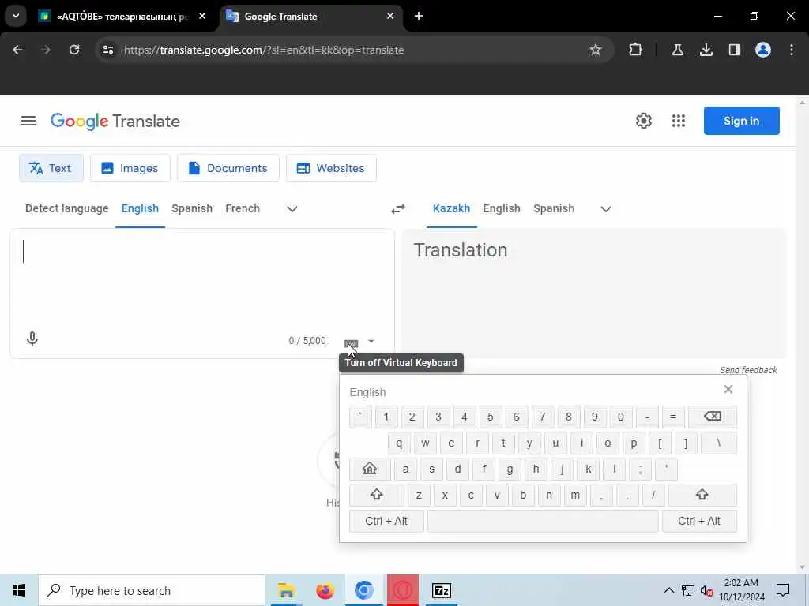This screenshot has width=809, height=606.
Task: Turn off the virtual keyboard
Action: (351, 343)
